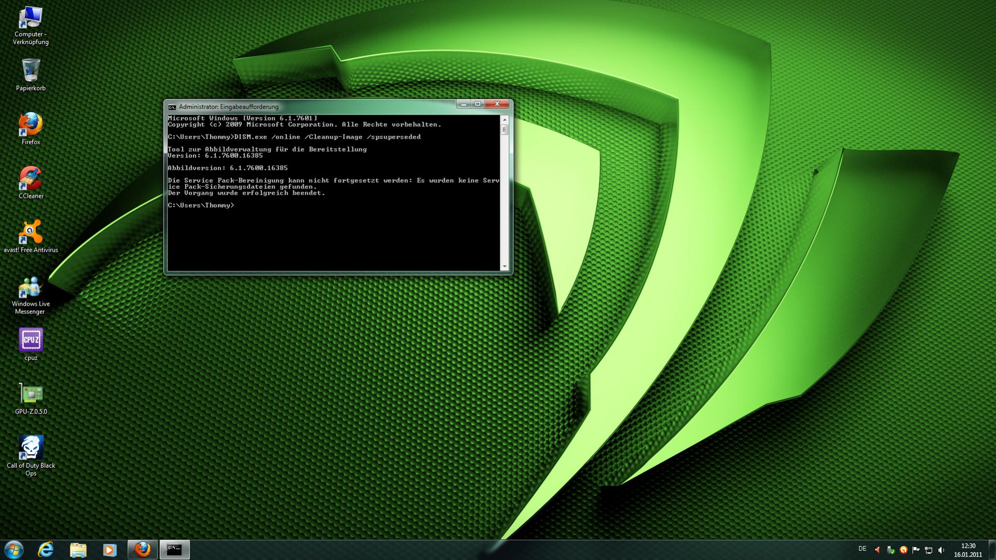Open the network connection tray icon

tap(929, 550)
